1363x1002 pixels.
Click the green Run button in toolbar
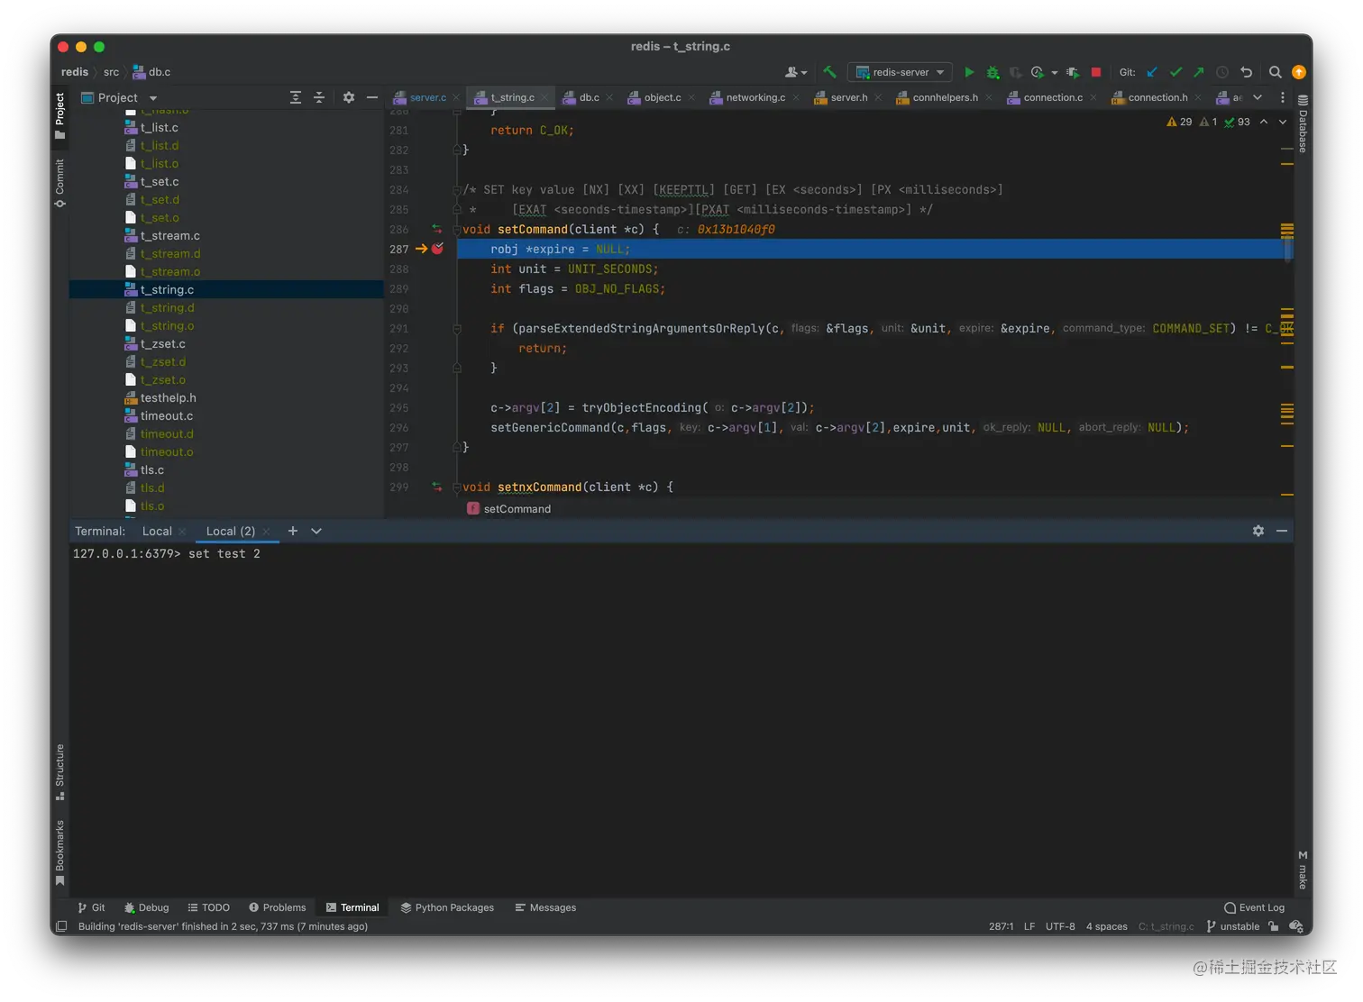(969, 72)
